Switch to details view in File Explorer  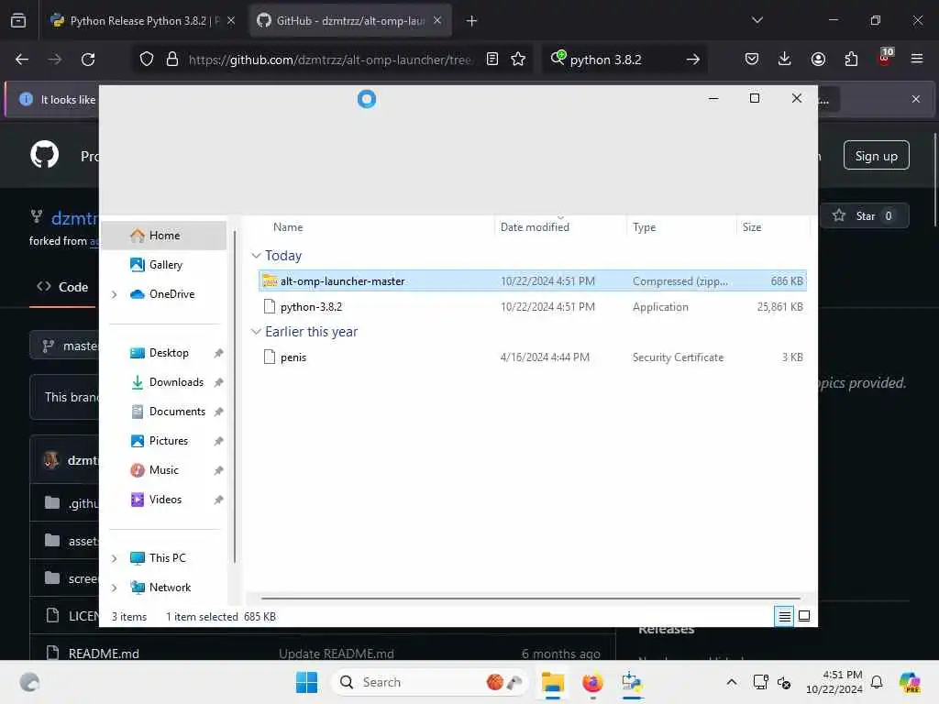point(784,616)
